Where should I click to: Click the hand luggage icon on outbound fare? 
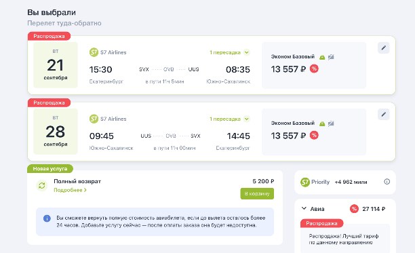(322, 57)
